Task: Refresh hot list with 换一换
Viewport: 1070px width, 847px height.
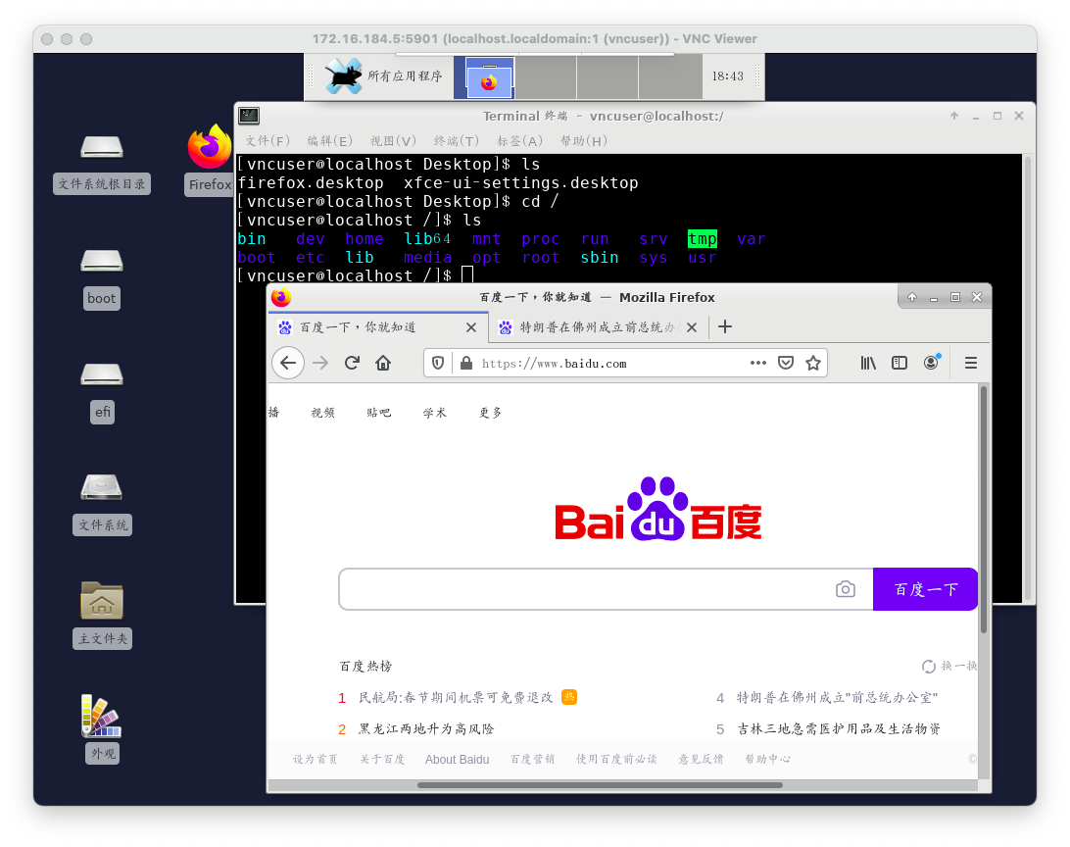Action: [x=949, y=667]
